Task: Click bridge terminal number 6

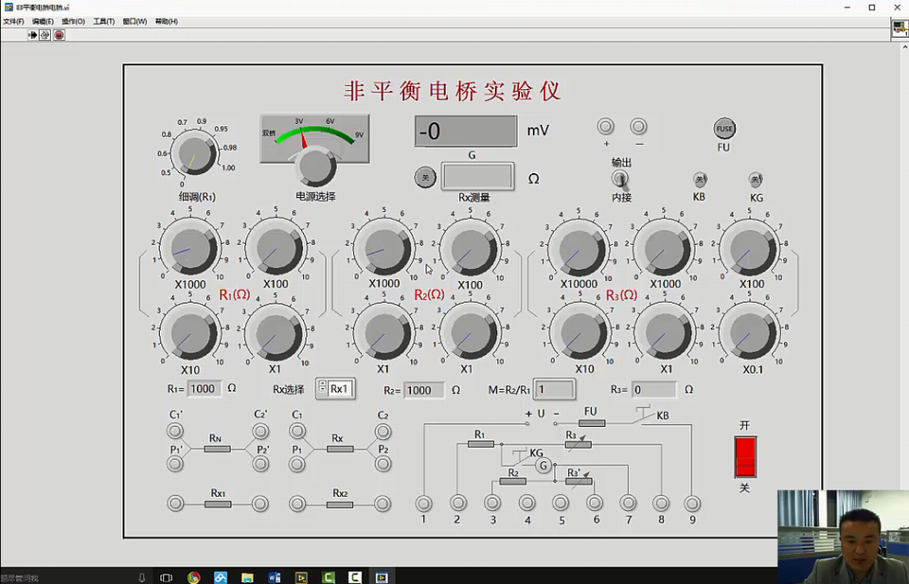Action: [595, 503]
